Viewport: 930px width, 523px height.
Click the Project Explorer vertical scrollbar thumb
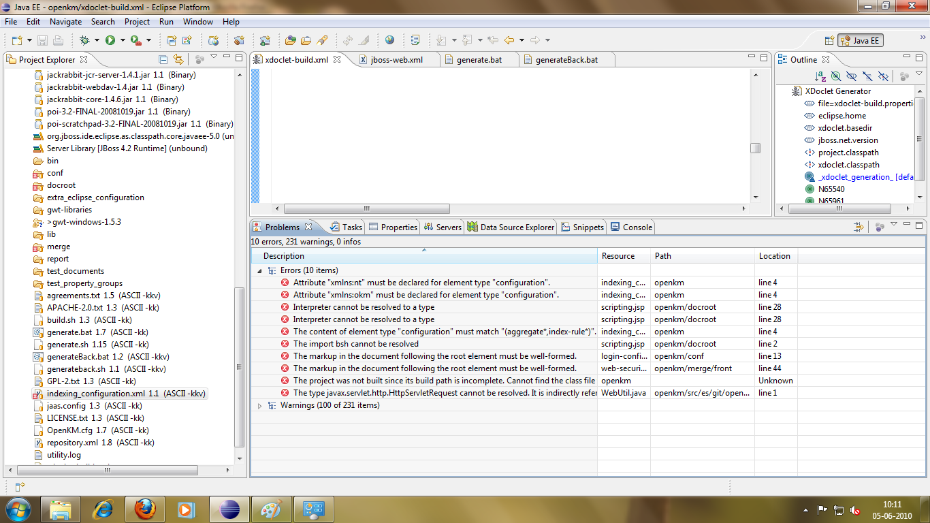[238, 367]
